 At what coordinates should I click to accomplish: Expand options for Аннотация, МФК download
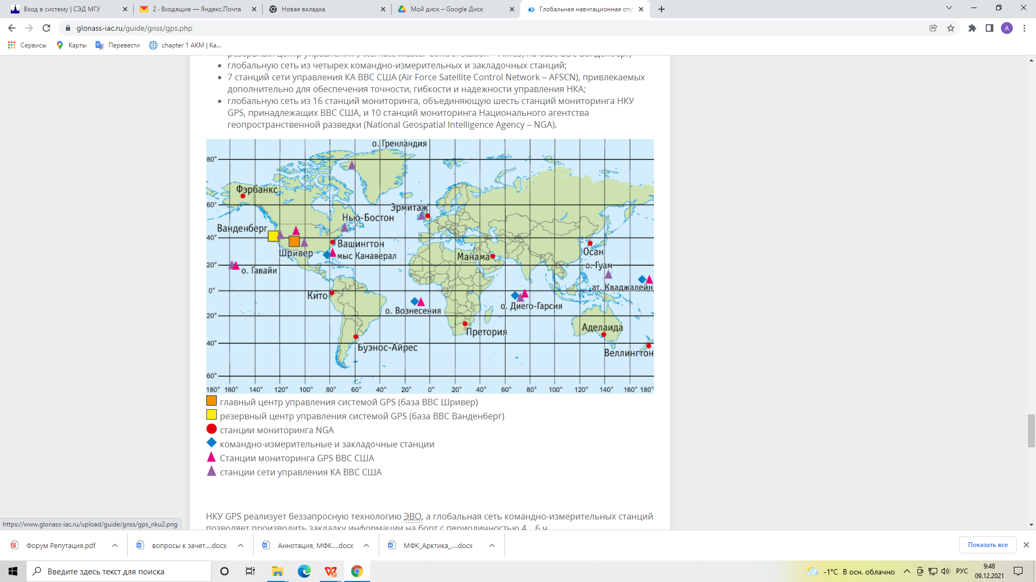pyautogui.click(x=366, y=545)
